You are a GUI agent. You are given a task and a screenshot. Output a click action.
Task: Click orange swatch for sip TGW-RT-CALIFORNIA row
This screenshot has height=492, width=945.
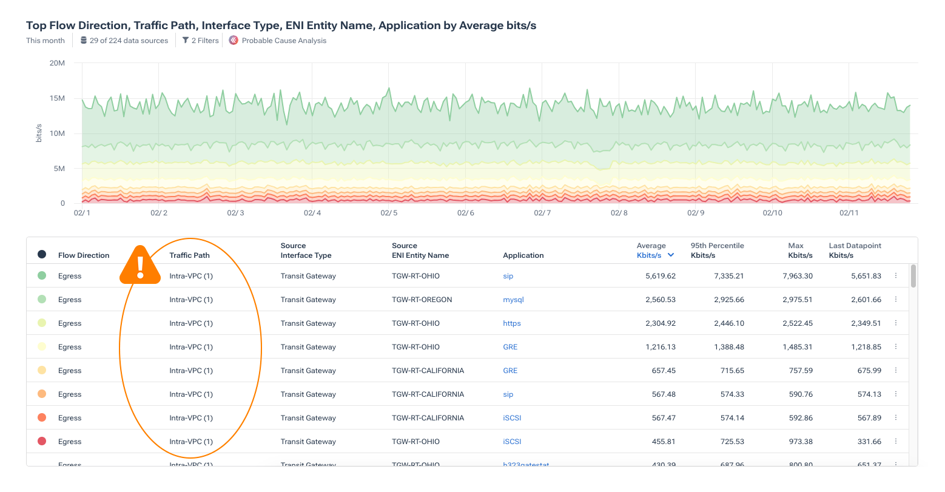[42, 394]
